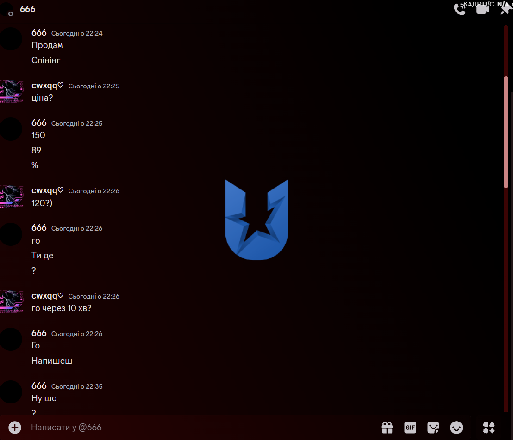
Task: Open the sticker picker
Action: 433,427
